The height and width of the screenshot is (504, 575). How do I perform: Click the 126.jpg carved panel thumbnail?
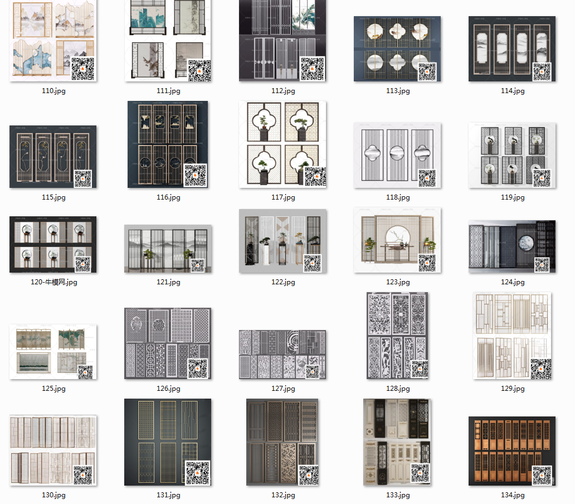tap(168, 343)
